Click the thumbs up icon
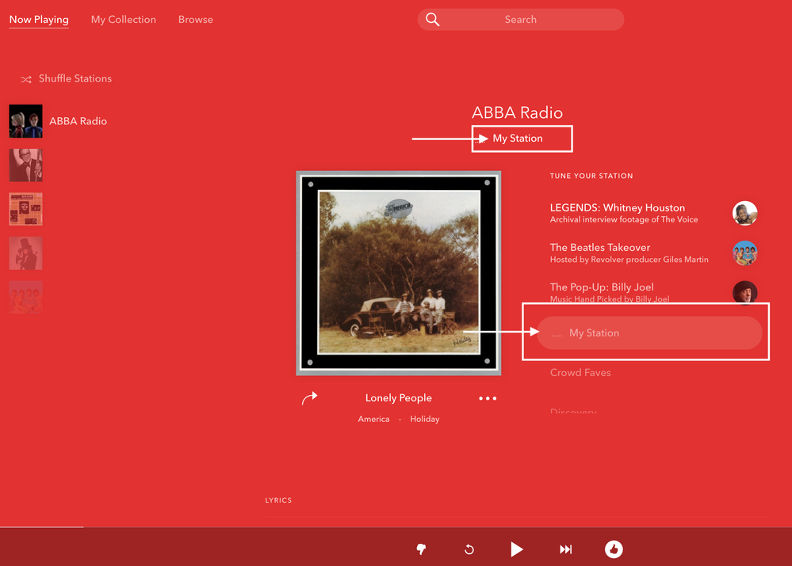The width and height of the screenshot is (792, 566). tap(614, 549)
